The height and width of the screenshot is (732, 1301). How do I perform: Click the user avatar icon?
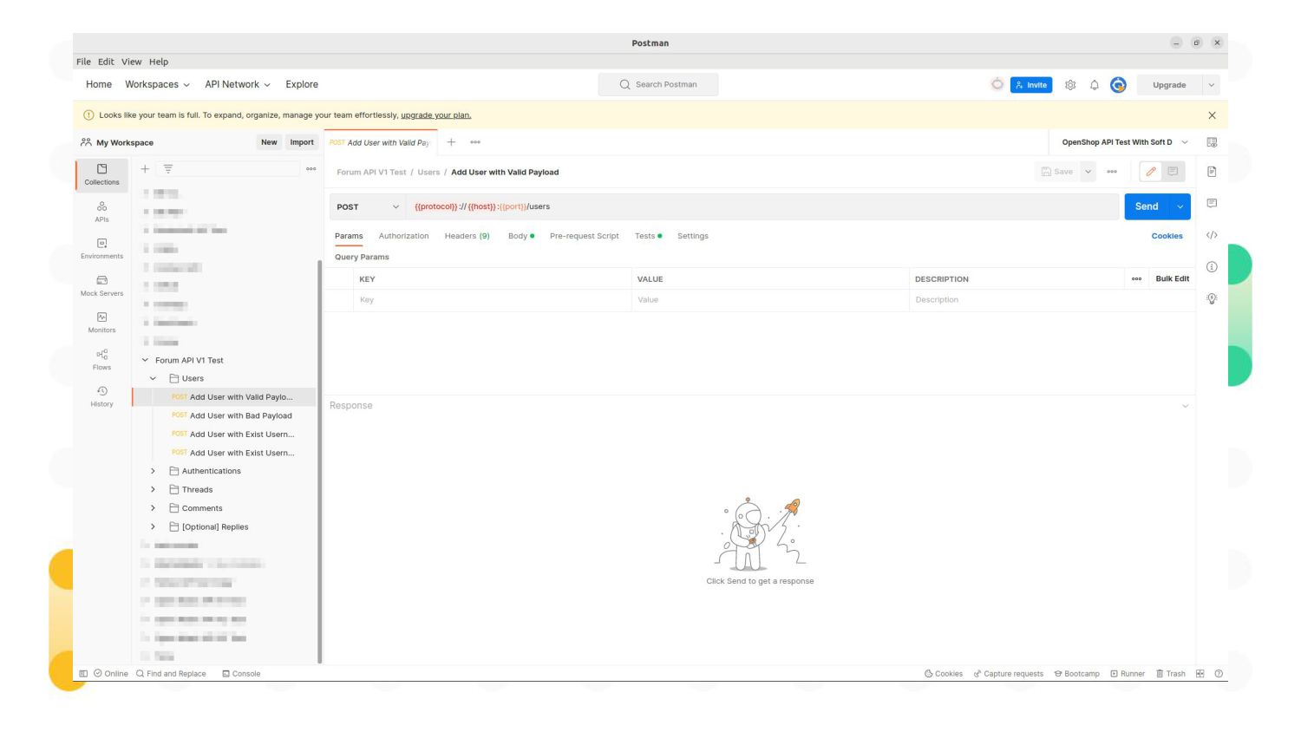coord(1118,85)
